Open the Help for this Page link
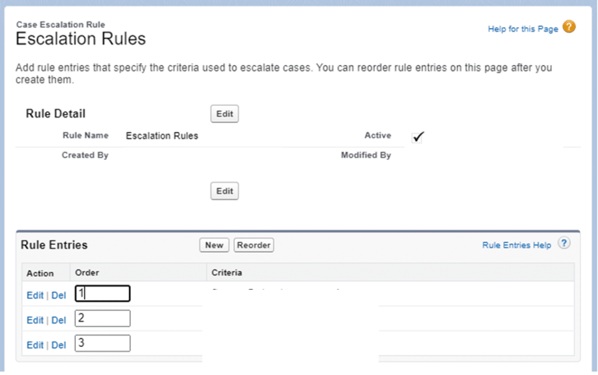This screenshot has height=375, width=598. pyautogui.click(x=523, y=29)
